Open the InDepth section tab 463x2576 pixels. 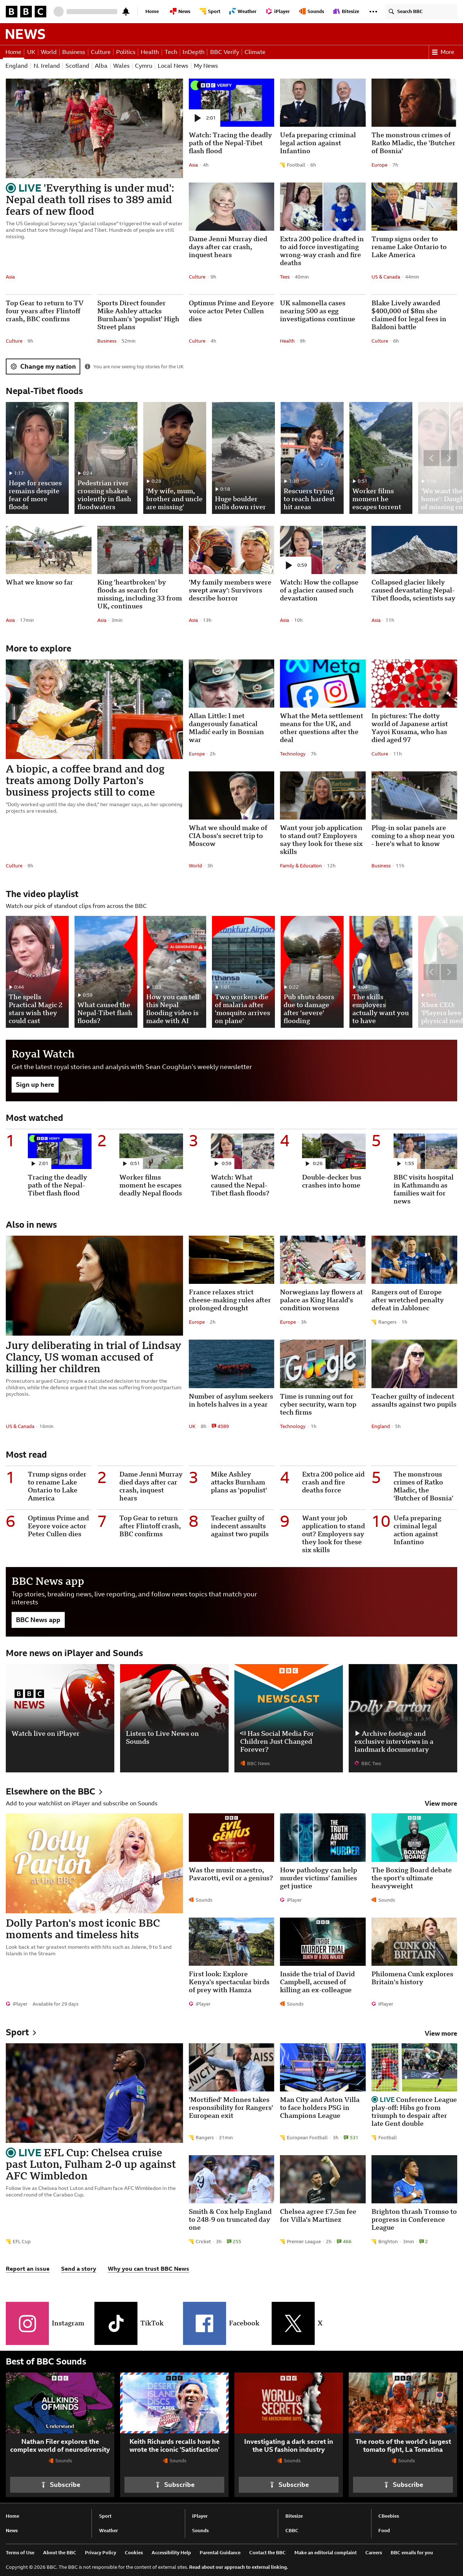pos(194,52)
